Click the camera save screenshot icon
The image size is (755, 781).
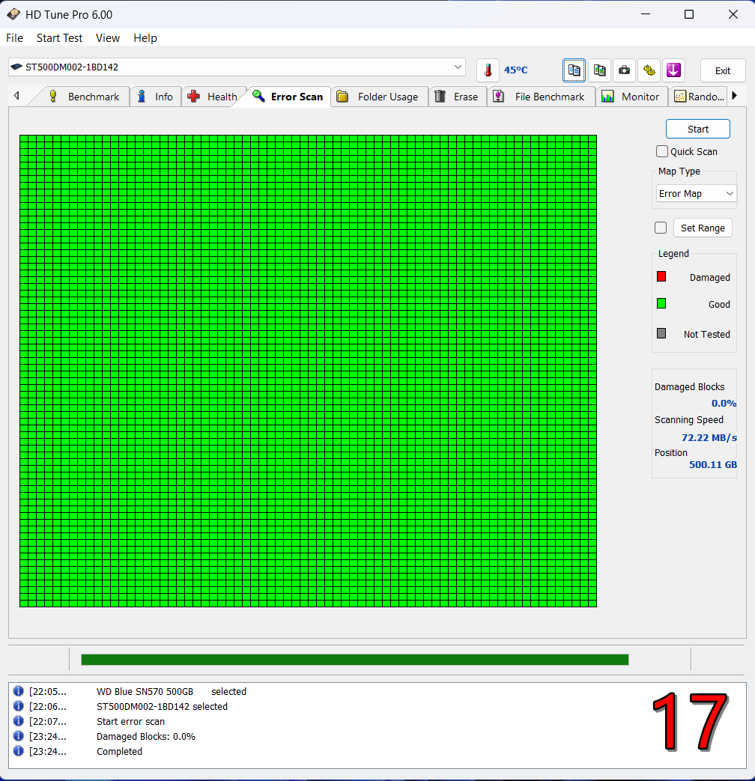click(x=624, y=70)
